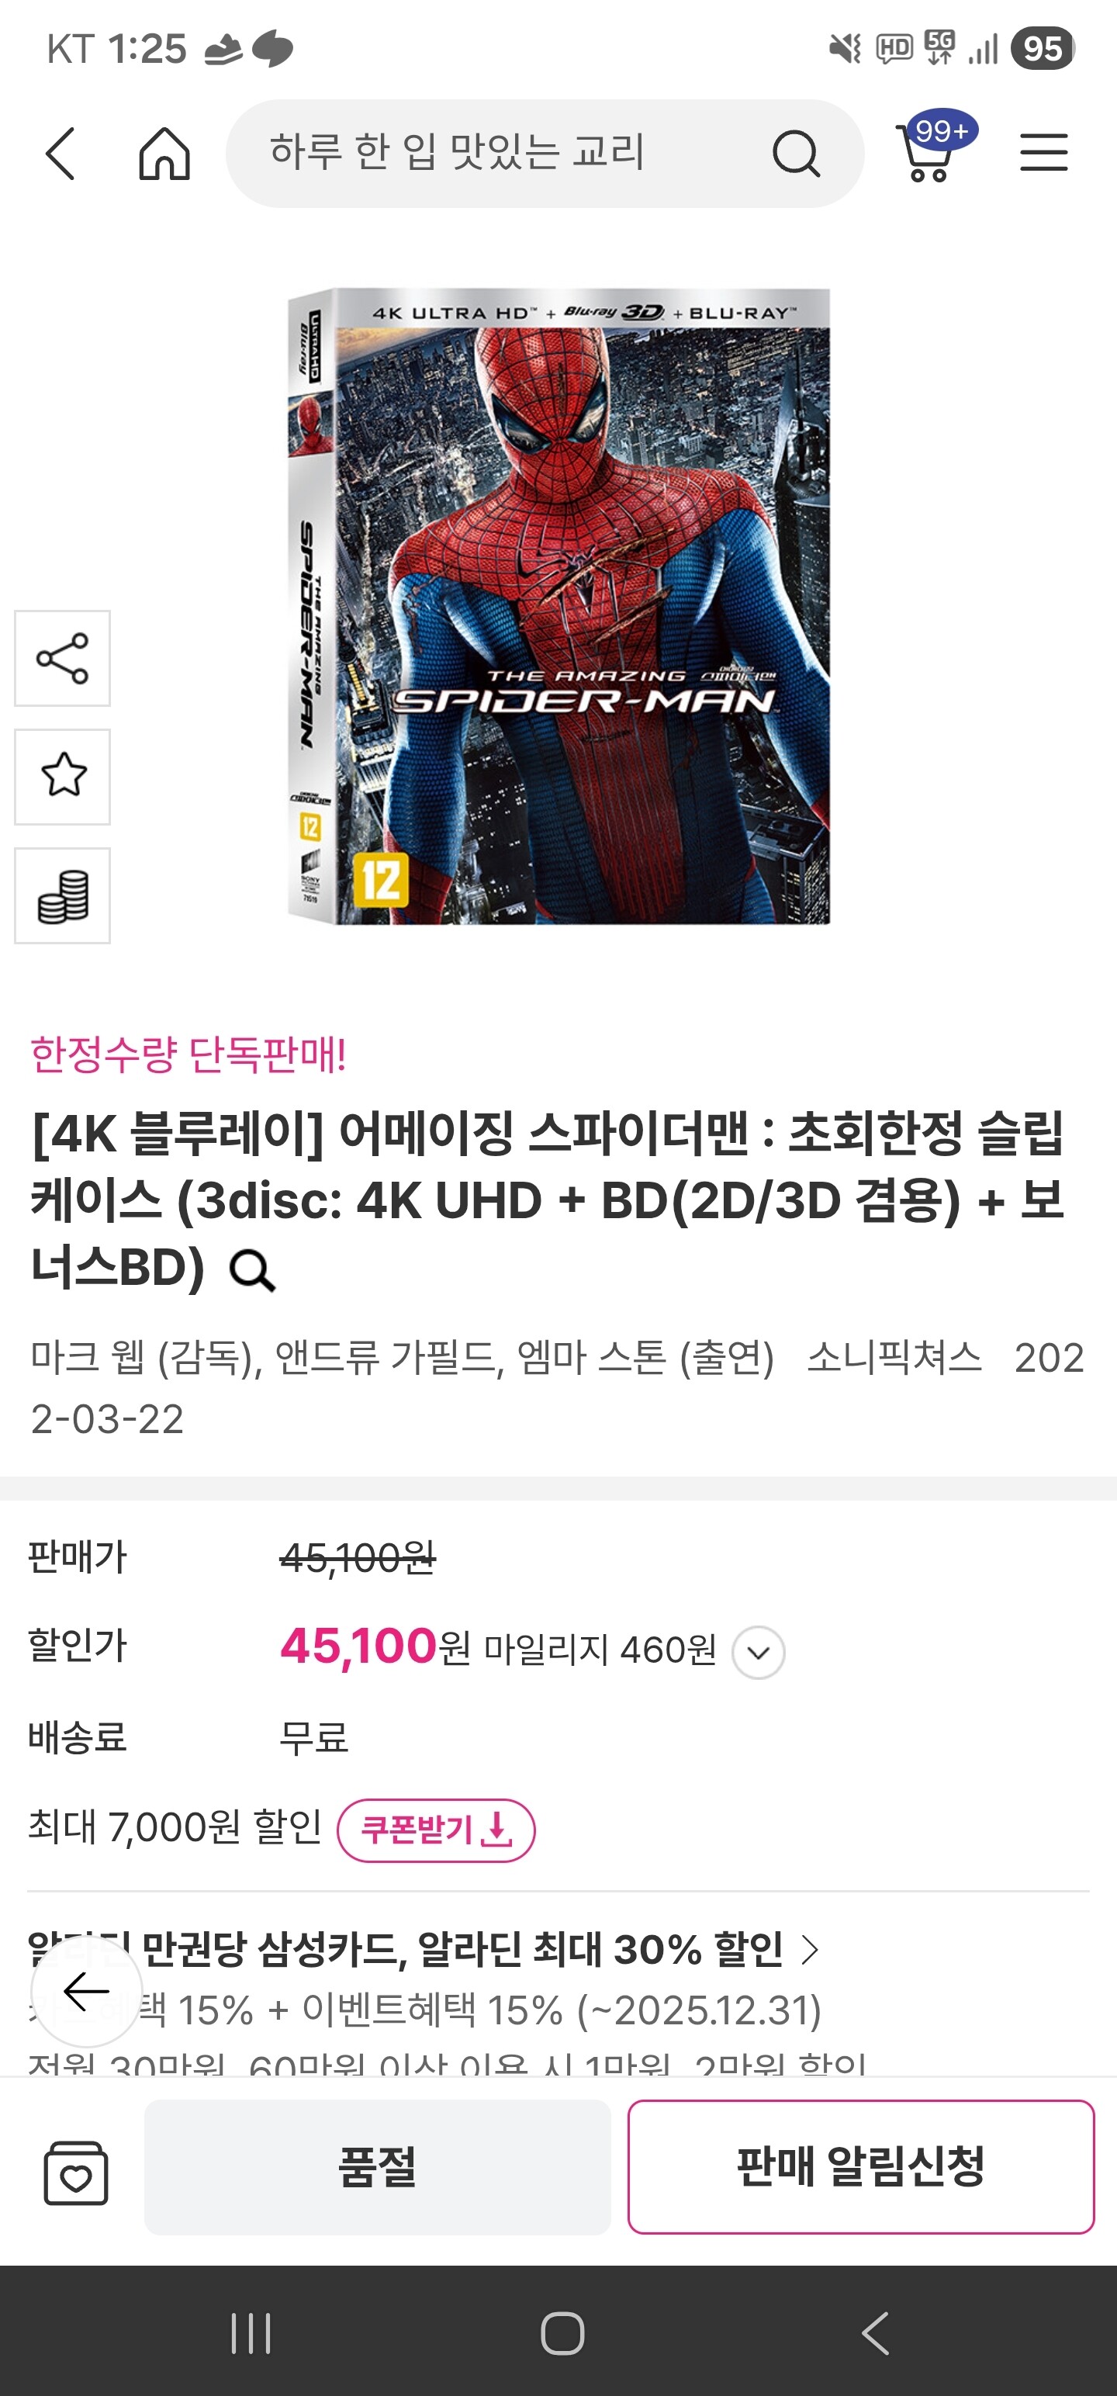Download coupon with 쿠폰받기 button
This screenshot has height=2396, width=1117.
coord(436,1830)
